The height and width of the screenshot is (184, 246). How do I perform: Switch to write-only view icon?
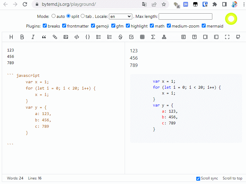tap(205, 37)
